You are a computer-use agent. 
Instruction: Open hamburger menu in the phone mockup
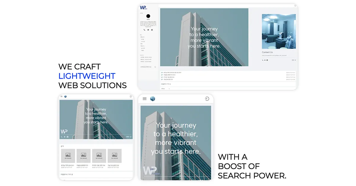click(144, 99)
